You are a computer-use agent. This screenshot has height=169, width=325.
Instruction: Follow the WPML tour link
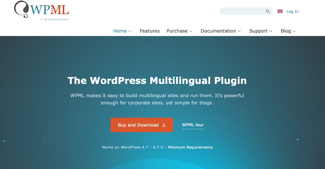[193, 125]
